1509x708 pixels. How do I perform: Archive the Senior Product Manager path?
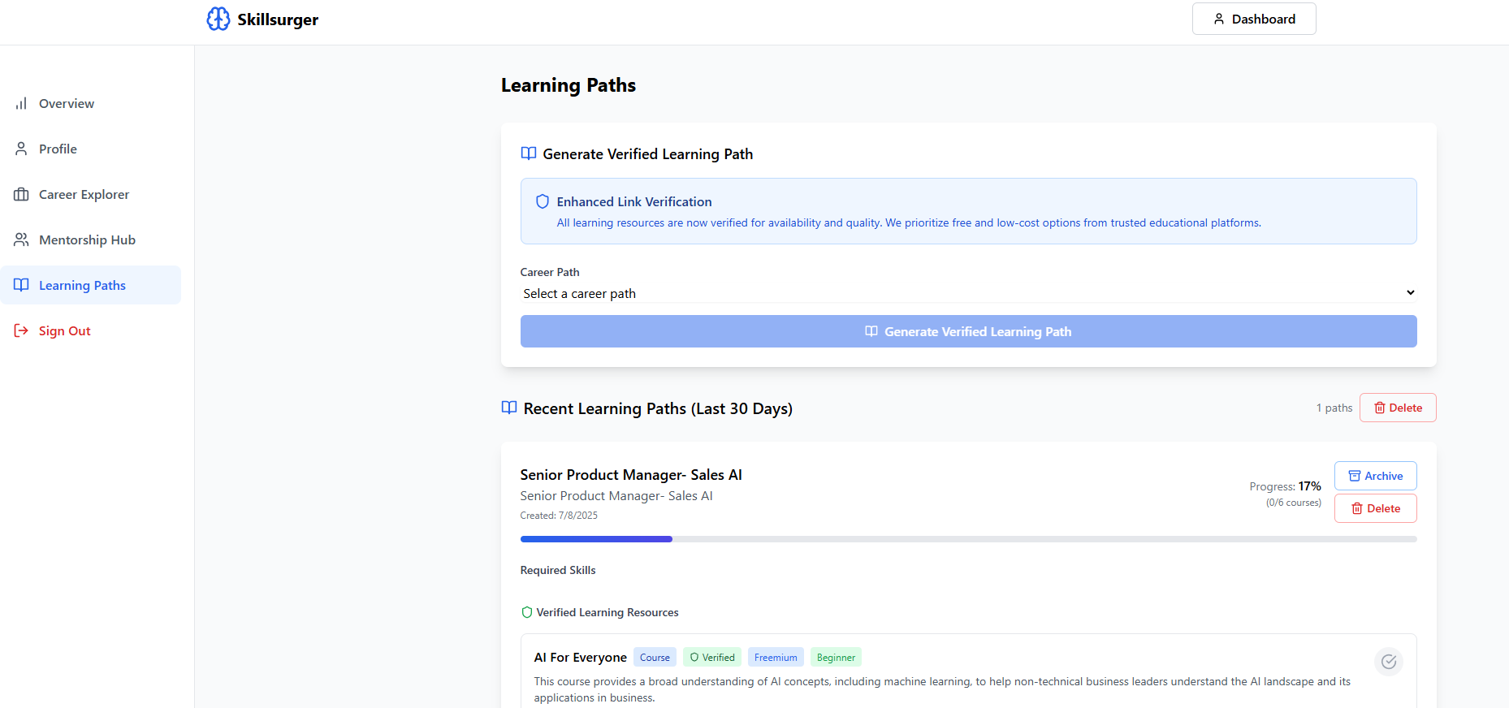pyautogui.click(x=1375, y=476)
